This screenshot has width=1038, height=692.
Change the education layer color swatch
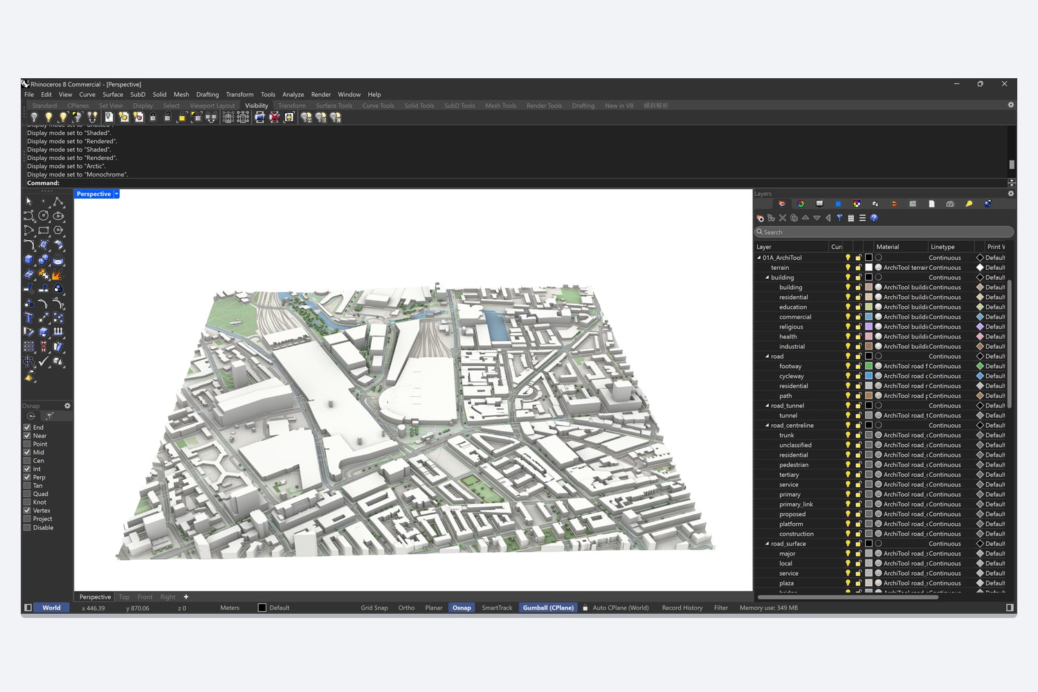[868, 307]
